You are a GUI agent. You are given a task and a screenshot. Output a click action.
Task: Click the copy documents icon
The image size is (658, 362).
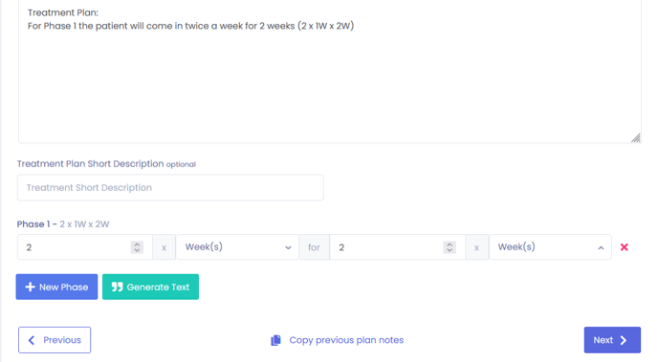[x=275, y=340]
